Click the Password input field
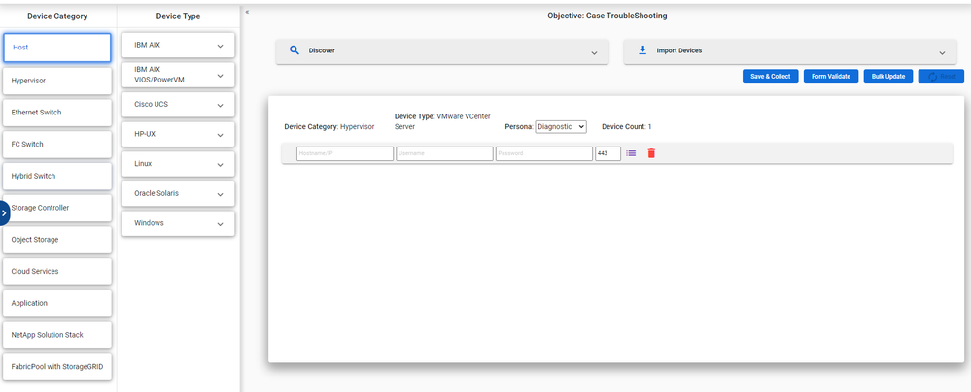Image resolution: width=971 pixels, height=392 pixels. point(543,153)
